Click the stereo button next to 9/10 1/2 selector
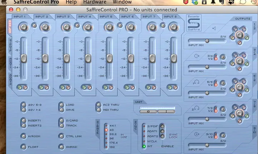This screenshot has height=154, width=258. coord(223,135)
